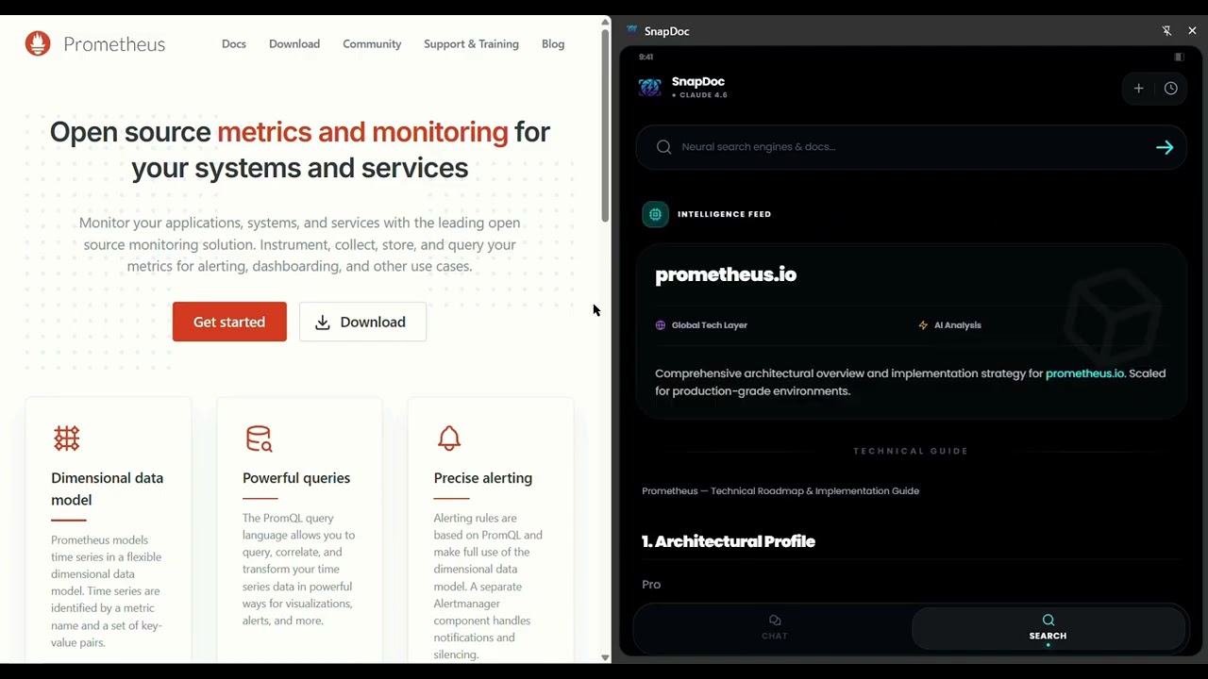
Task: Click the battery icon in the SnapDoc status bar
Action: tap(1179, 58)
